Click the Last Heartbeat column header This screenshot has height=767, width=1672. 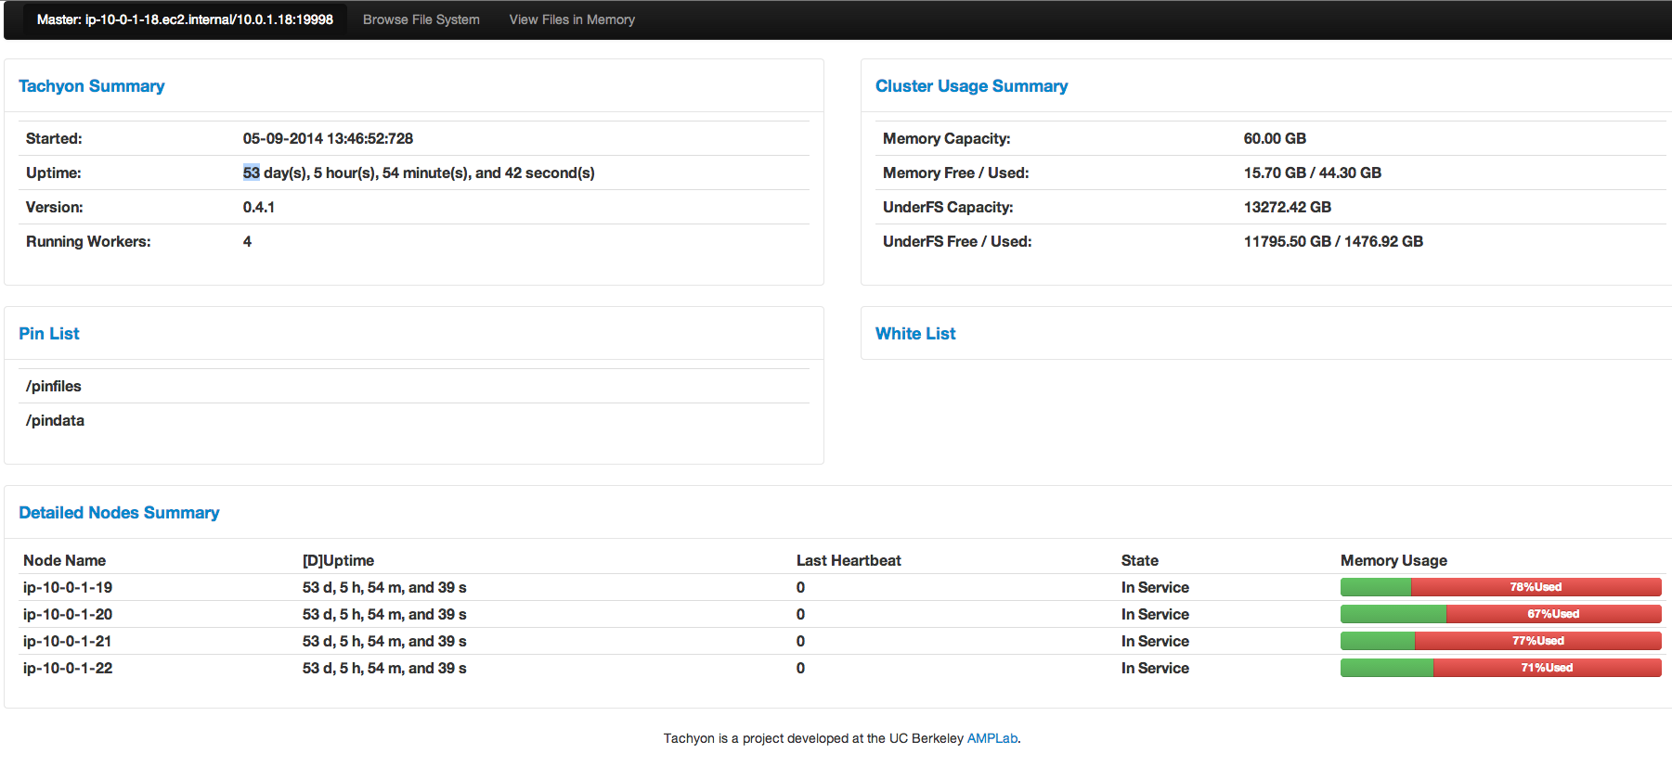(849, 560)
